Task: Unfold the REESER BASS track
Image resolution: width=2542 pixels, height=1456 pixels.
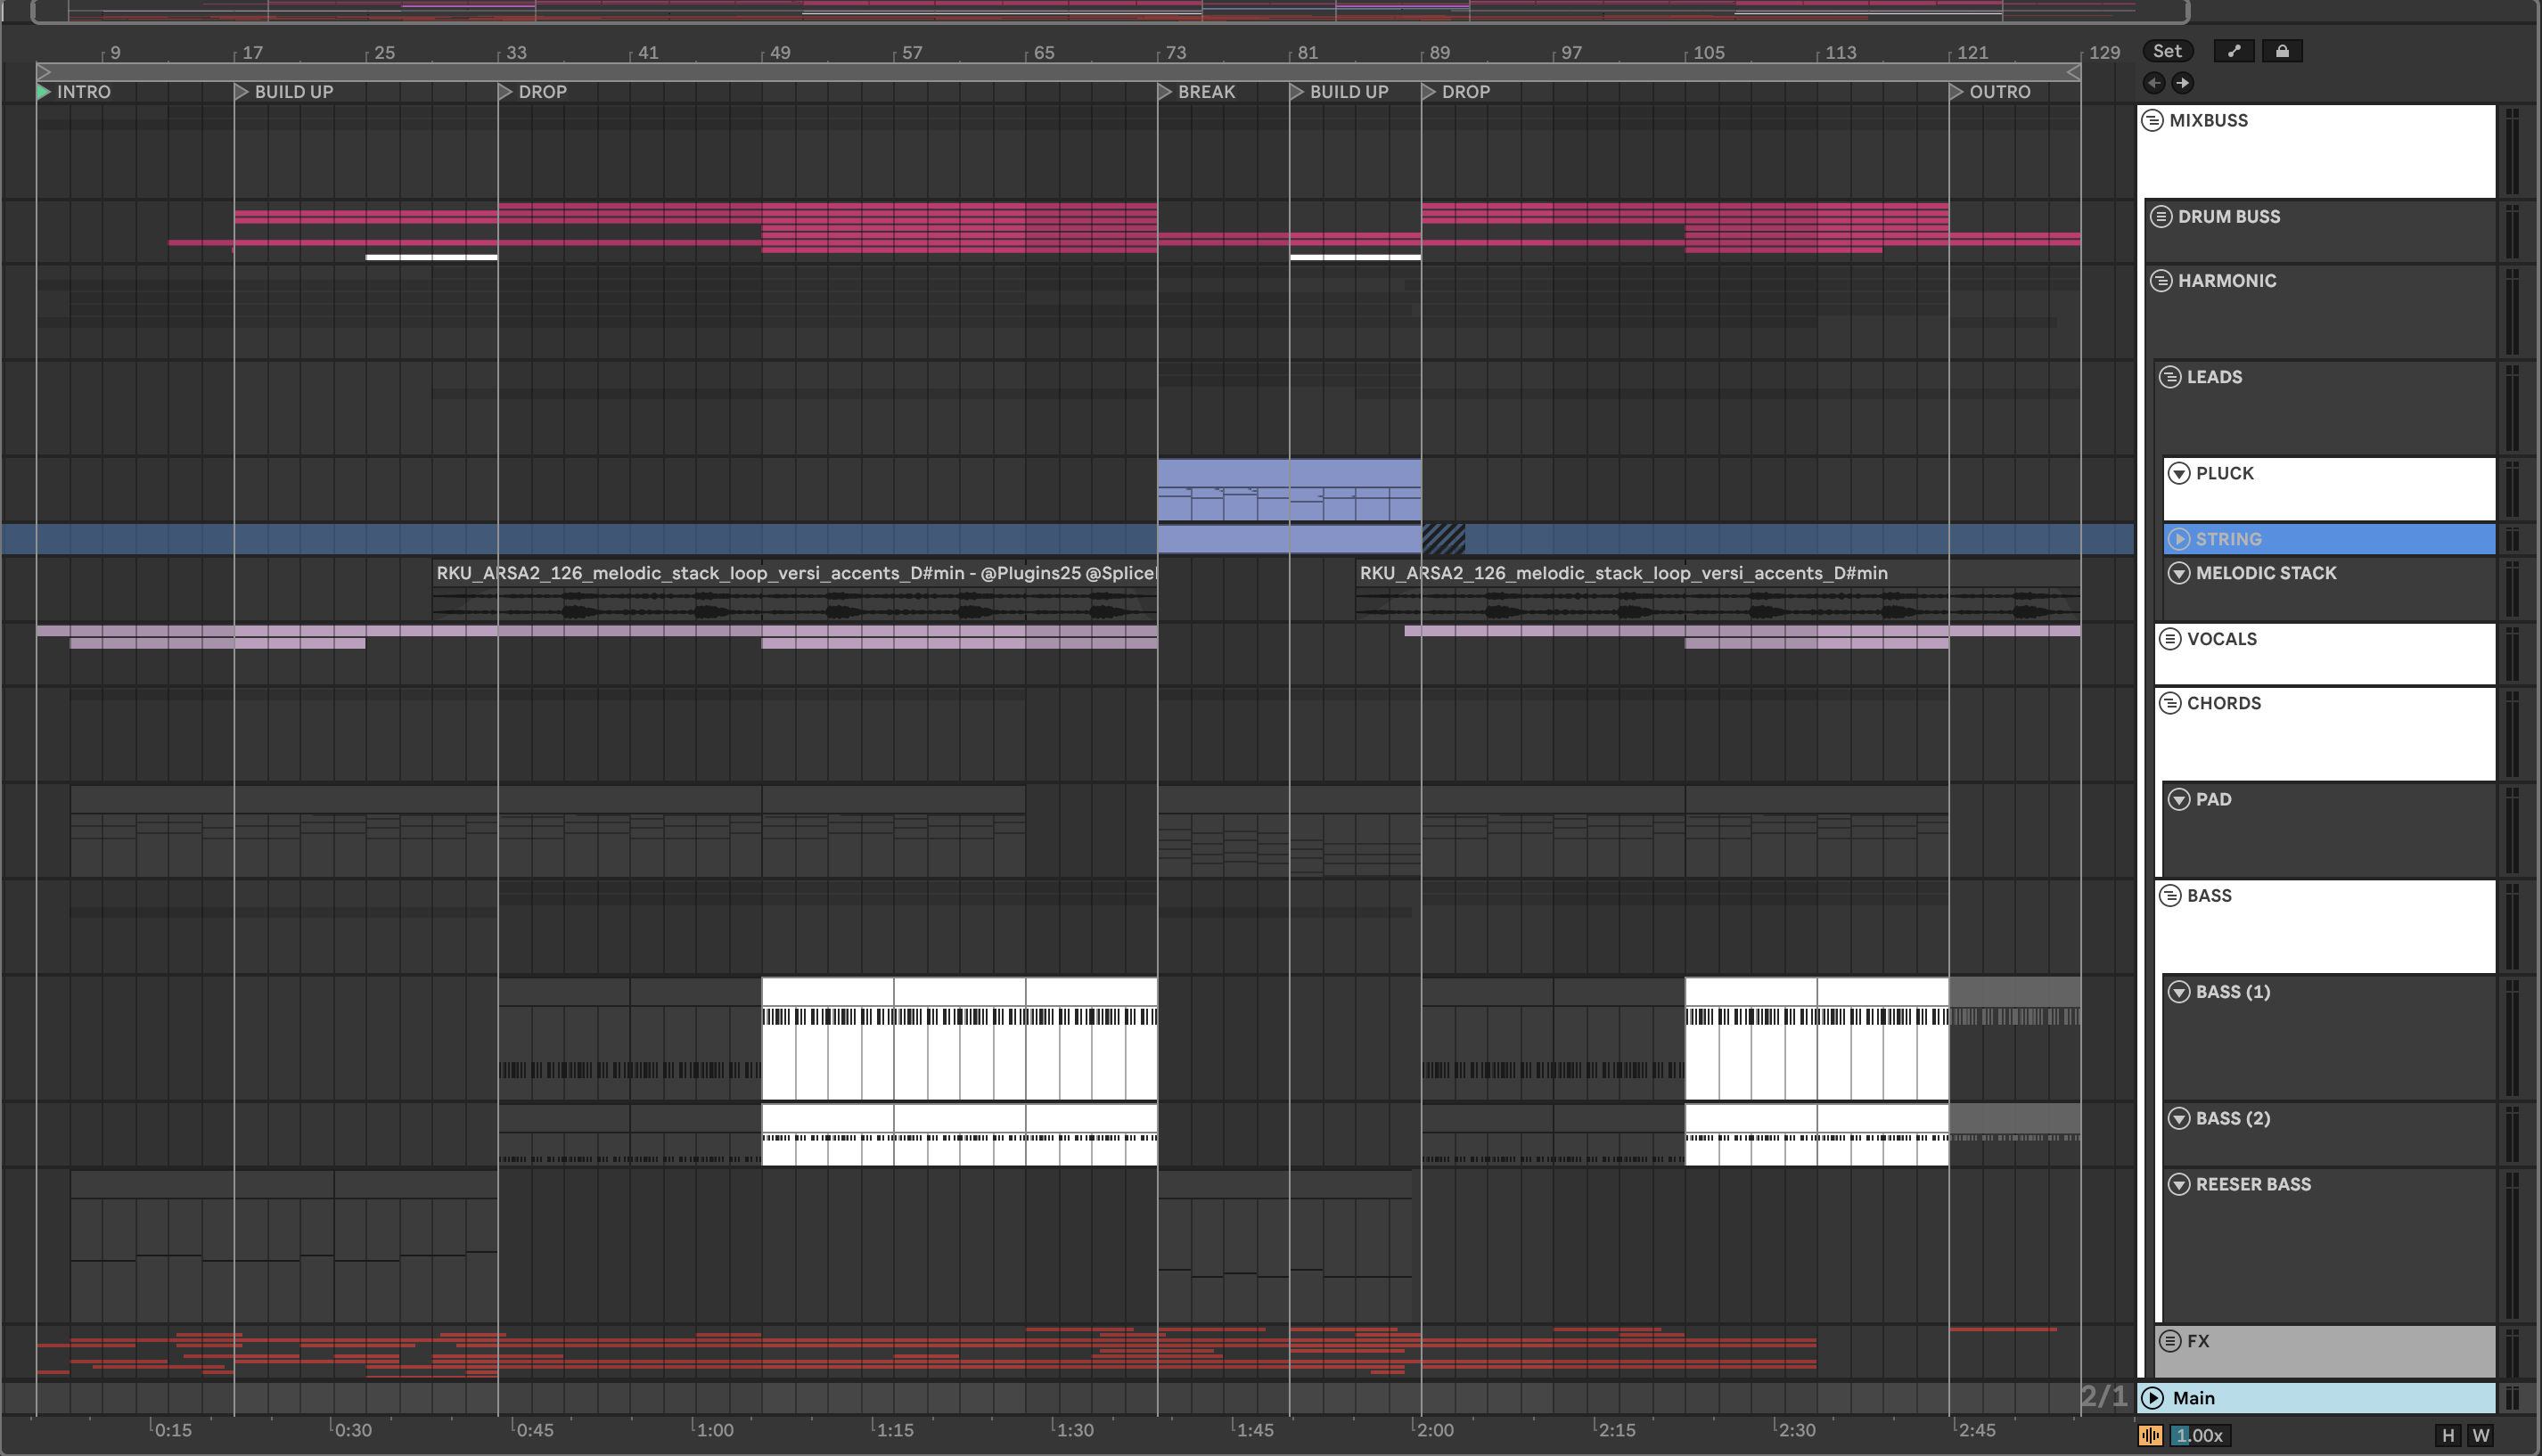Action: click(x=2179, y=1184)
